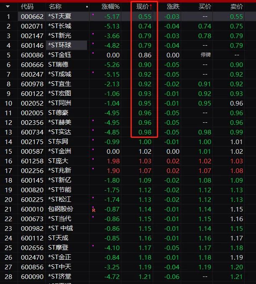Viewport: 256px width, 284px height.
Task: Click the small dot after 名称 header
Action: (87, 7)
